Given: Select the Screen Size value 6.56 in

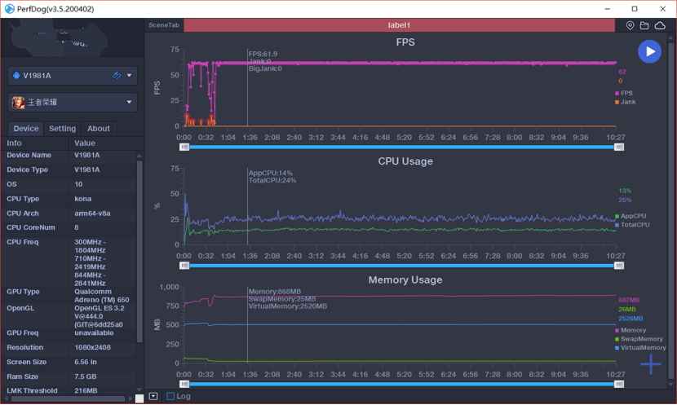Looking at the screenshot, I should (86, 363).
